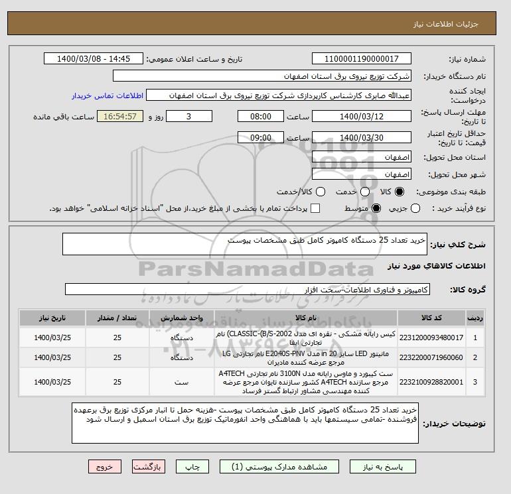Click the buyer organization name field
The width and height of the screenshot is (511, 494).
pyautogui.click(x=262, y=76)
